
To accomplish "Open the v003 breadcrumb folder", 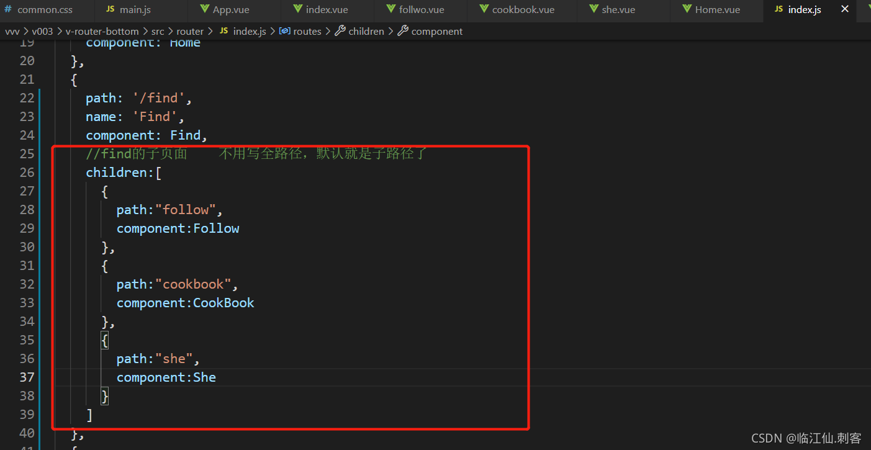I will tap(43, 31).
